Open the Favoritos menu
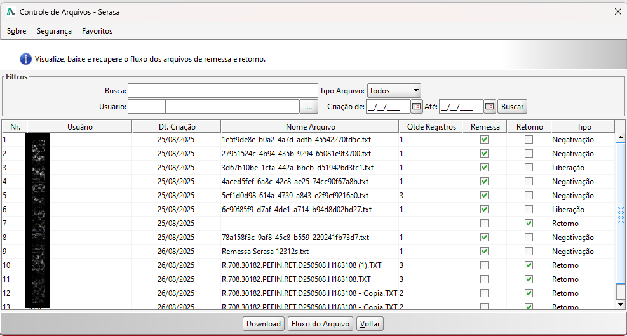The height and width of the screenshot is (336, 627). [x=97, y=31]
